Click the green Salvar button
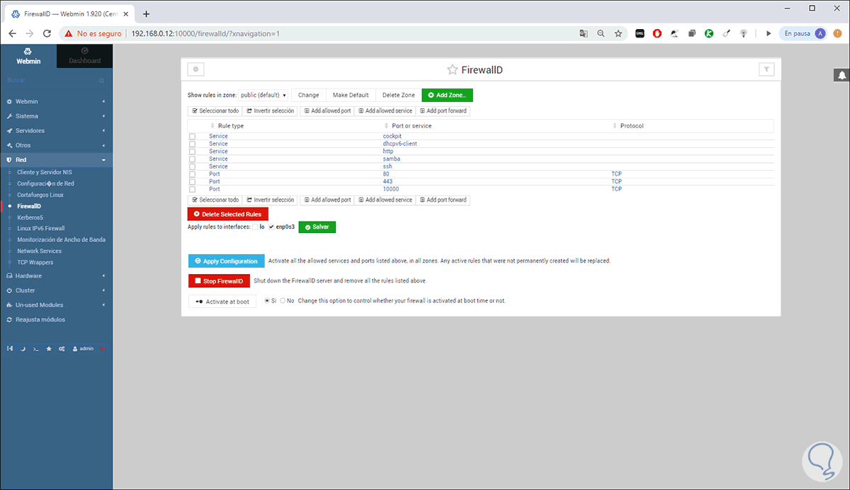The width and height of the screenshot is (850, 490). click(317, 227)
